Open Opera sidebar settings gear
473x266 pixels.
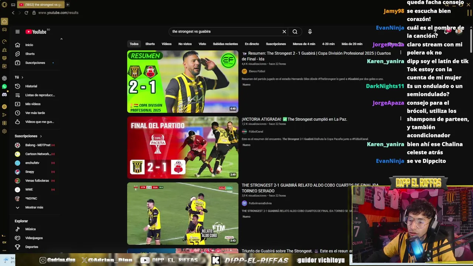point(4,131)
